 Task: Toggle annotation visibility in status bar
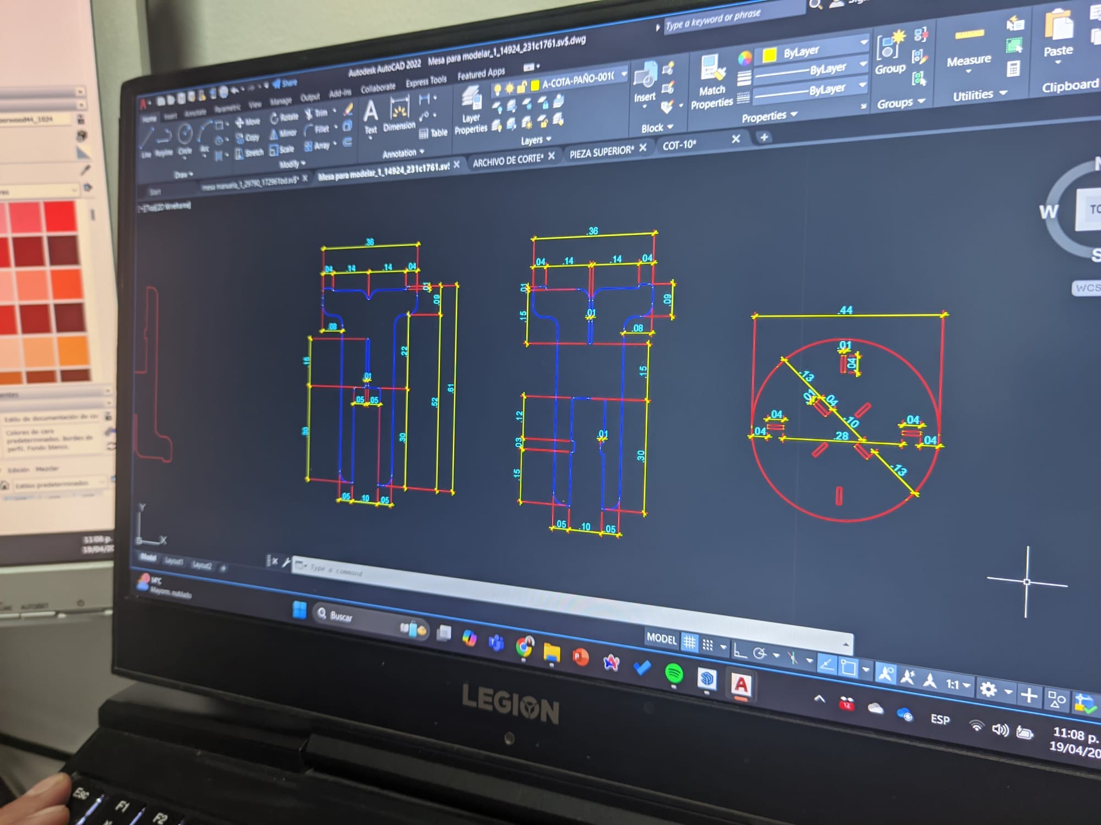click(886, 673)
